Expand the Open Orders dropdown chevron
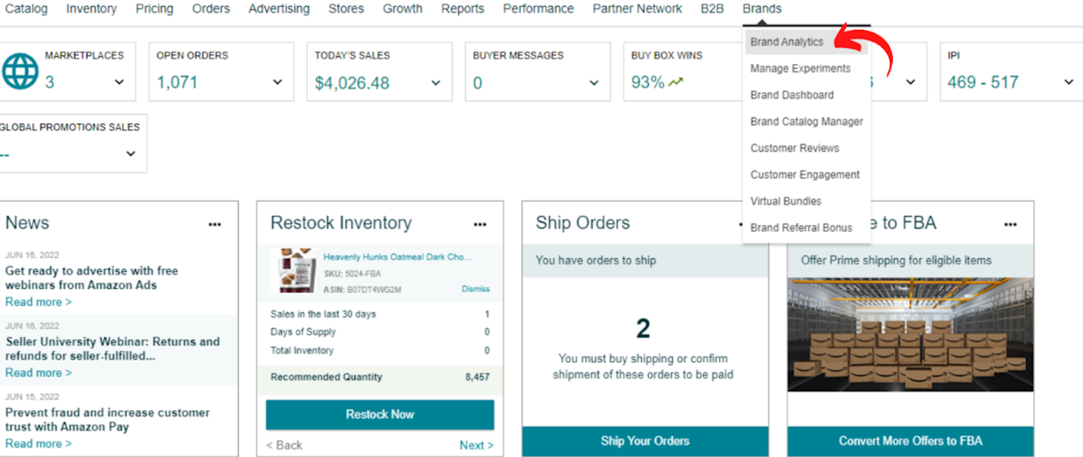Screen dimensions: 1083x457 coord(277,82)
